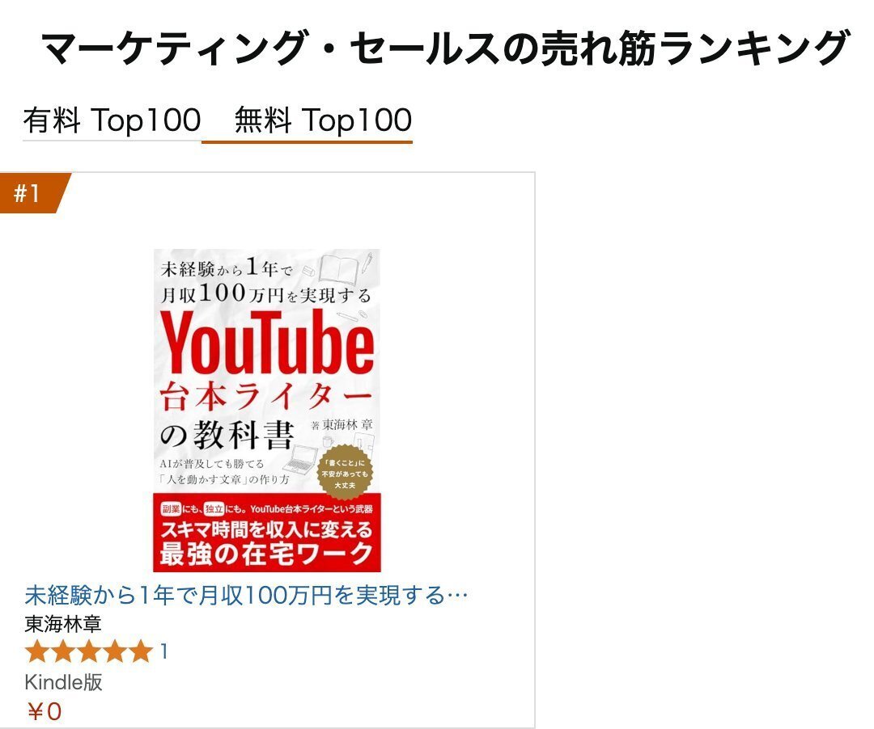Click the fifth orange rating star
Screen dimensions: 874x729
click(141, 651)
